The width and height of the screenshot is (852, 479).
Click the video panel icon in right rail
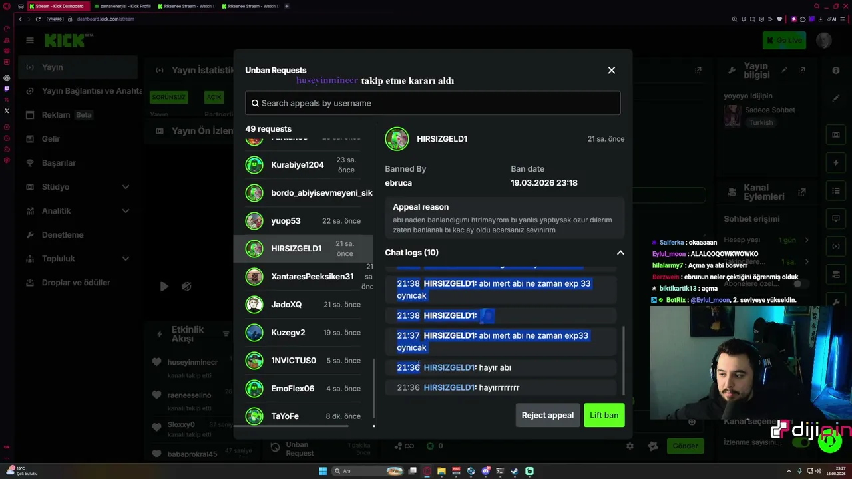pyautogui.click(x=836, y=135)
